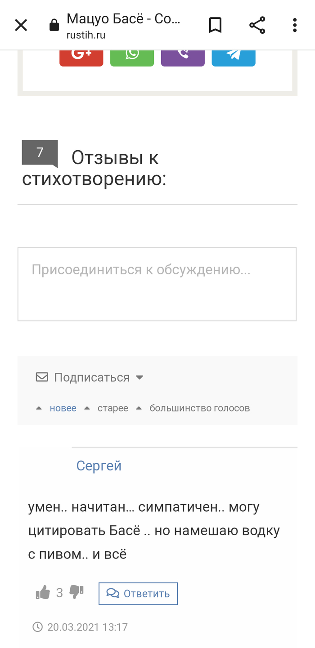The height and width of the screenshot is (648, 315).
Task: Open Сергей's commenter name link
Action: click(99, 465)
